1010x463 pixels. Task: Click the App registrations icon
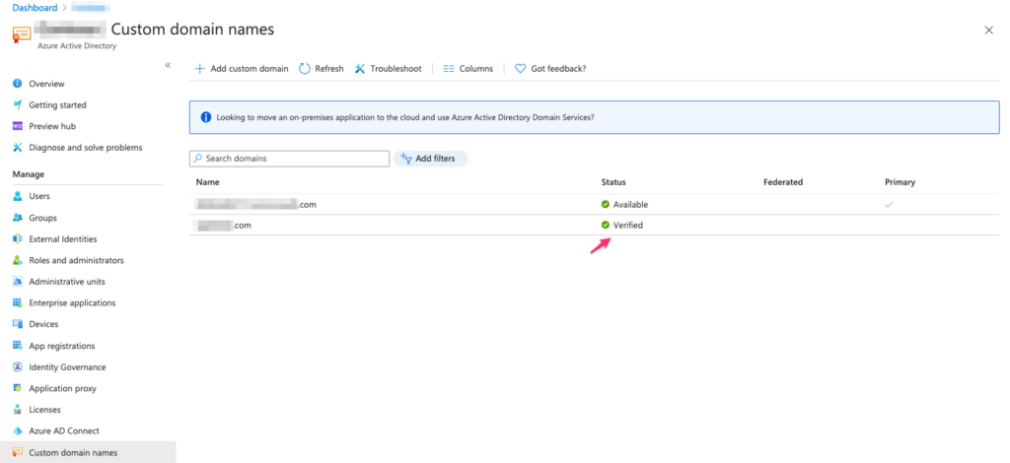click(18, 346)
